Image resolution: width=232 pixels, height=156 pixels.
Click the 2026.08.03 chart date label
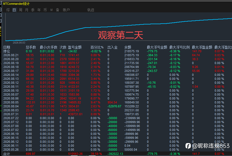pyautogui.click(x=19, y=43)
